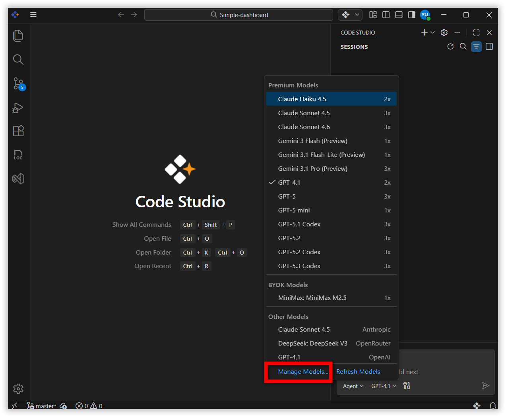Viewport: 506px width, 417px height.
Task: Pick GPT-5.2 Codex model
Action: click(x=332, y=252)
